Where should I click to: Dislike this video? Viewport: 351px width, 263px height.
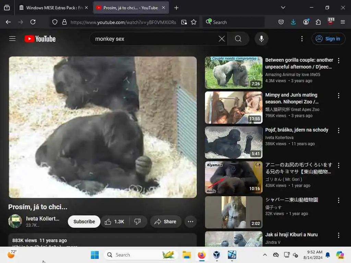[138, 222]
